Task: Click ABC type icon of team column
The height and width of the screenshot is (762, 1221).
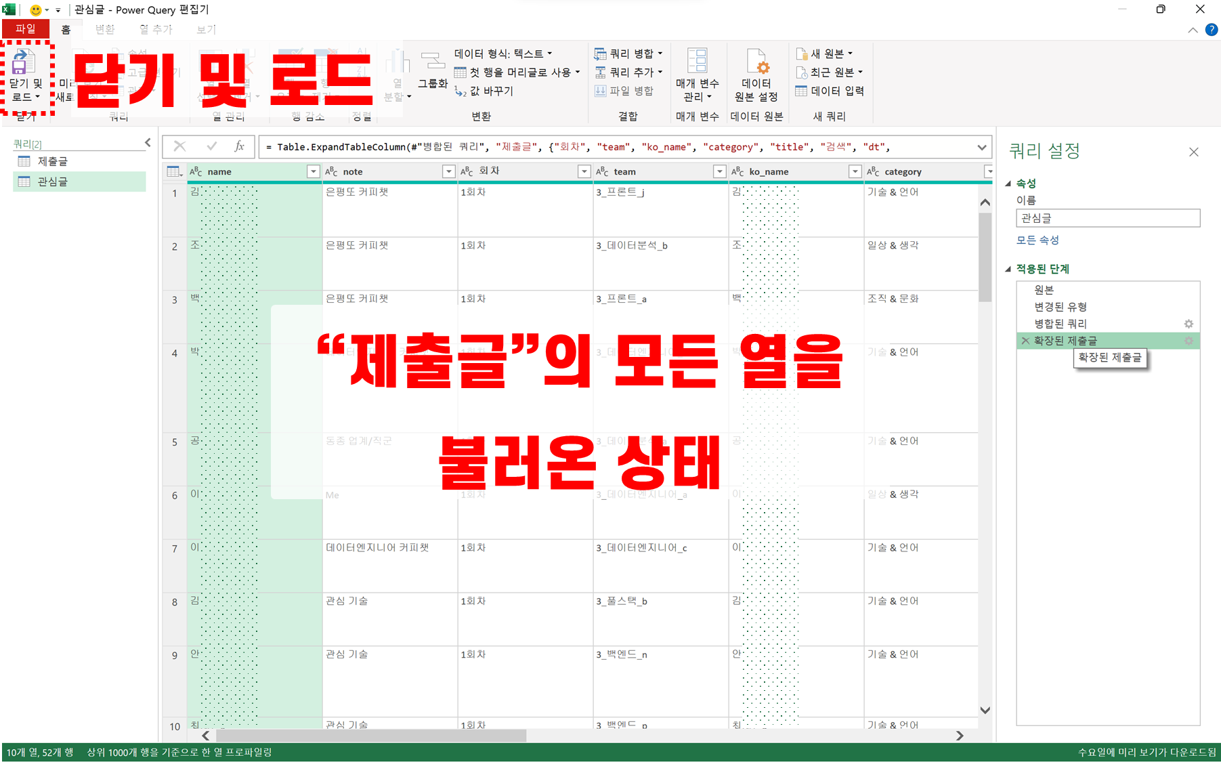Action: (602, 171)
